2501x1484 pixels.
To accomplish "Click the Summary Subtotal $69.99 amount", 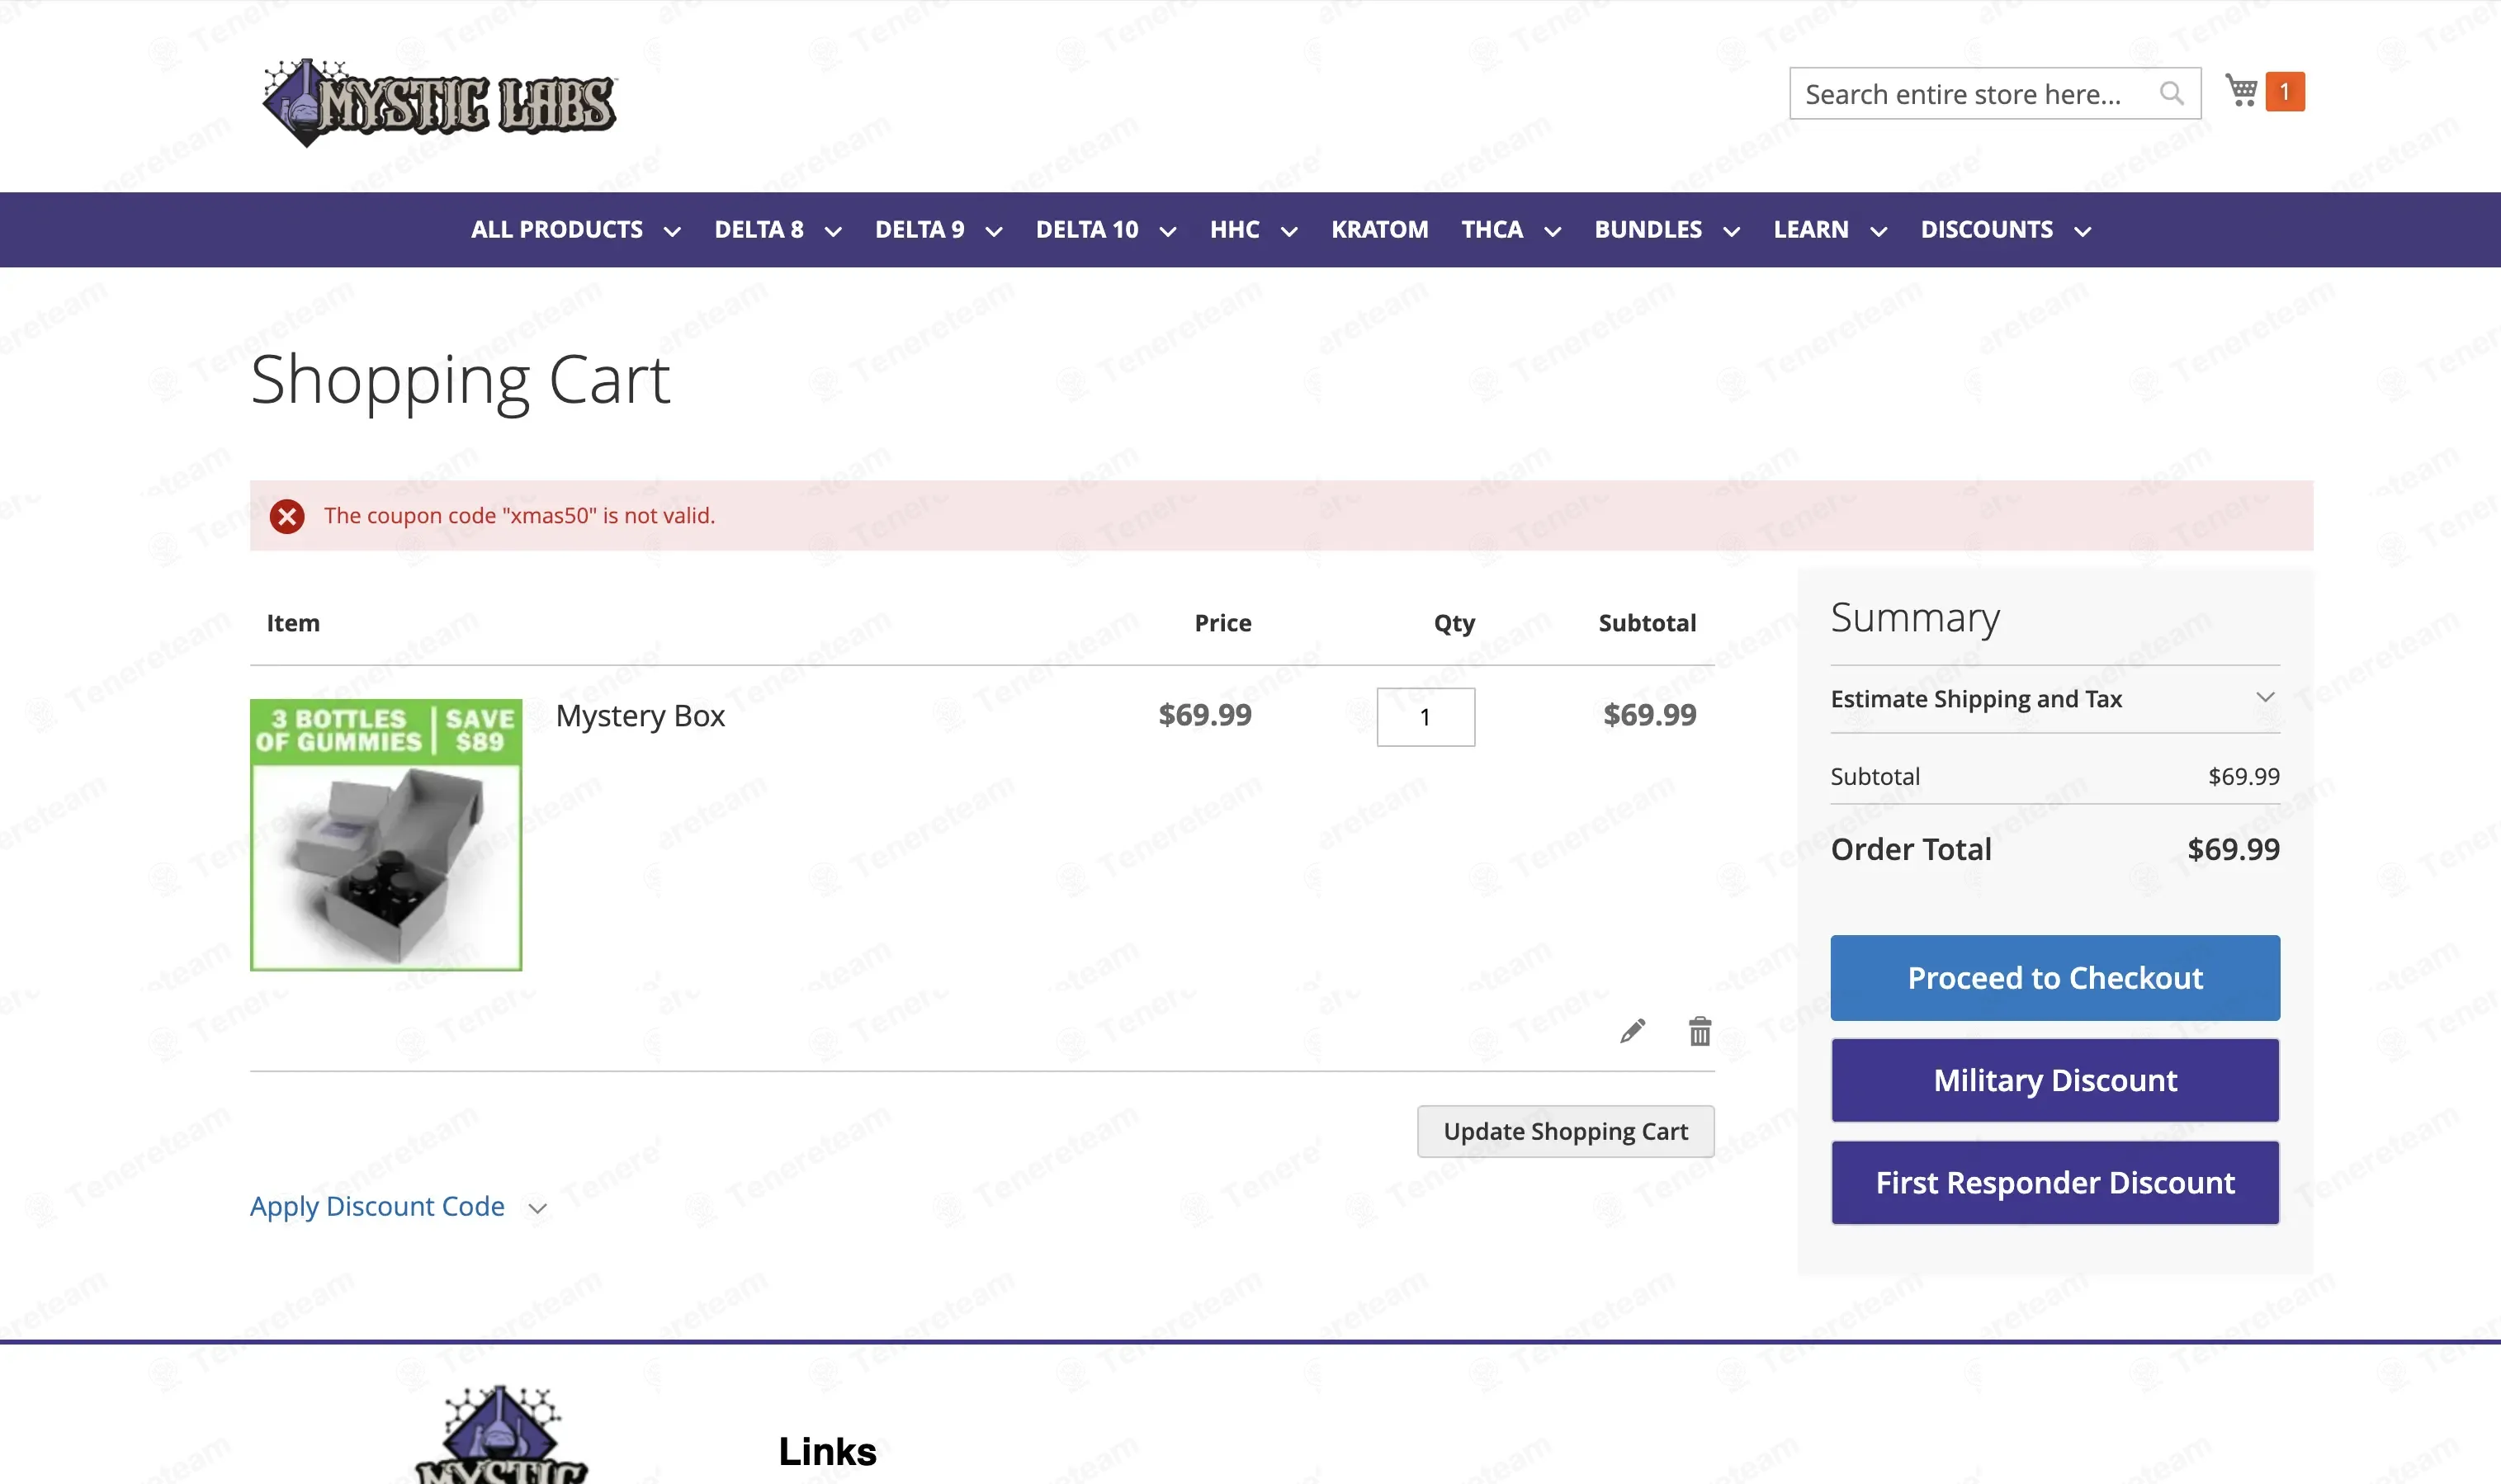I will pos(2244,777).
